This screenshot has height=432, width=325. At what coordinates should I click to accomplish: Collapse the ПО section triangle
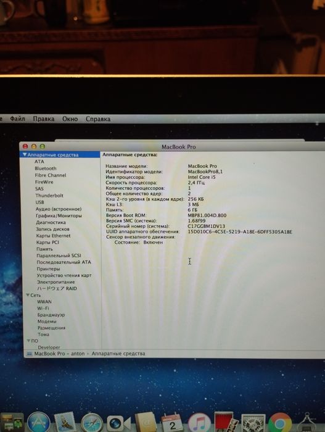28,341
